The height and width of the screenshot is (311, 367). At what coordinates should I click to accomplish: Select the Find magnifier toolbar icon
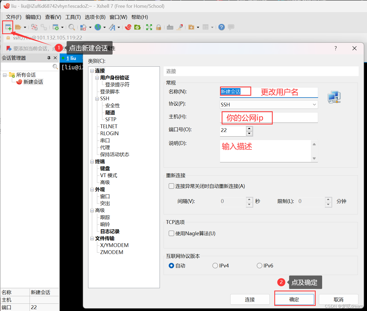[72, 27]
